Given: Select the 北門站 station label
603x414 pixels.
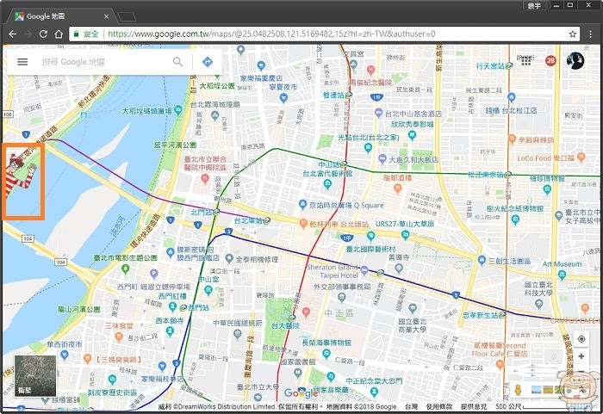Looking at the screenshot, I should [202, 212].
